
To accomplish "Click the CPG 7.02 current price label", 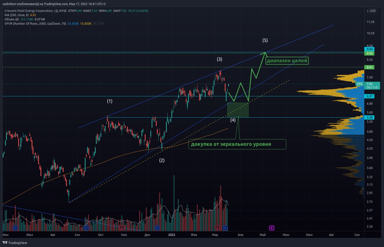I will [368, 84].
